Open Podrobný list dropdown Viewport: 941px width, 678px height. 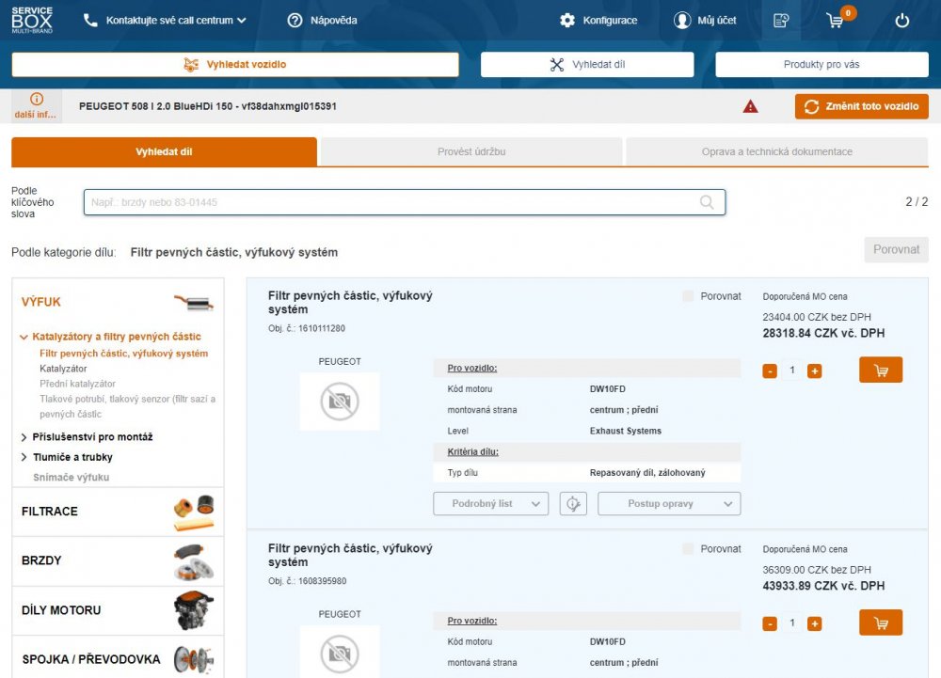tap(491, 503)
